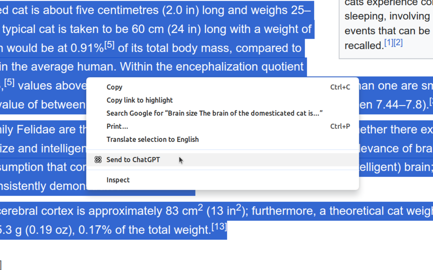Image resolution: width=433 pixels, height=270 pixels.
Task: Follow citation [1] in the side box
Action: click(389, 43)
